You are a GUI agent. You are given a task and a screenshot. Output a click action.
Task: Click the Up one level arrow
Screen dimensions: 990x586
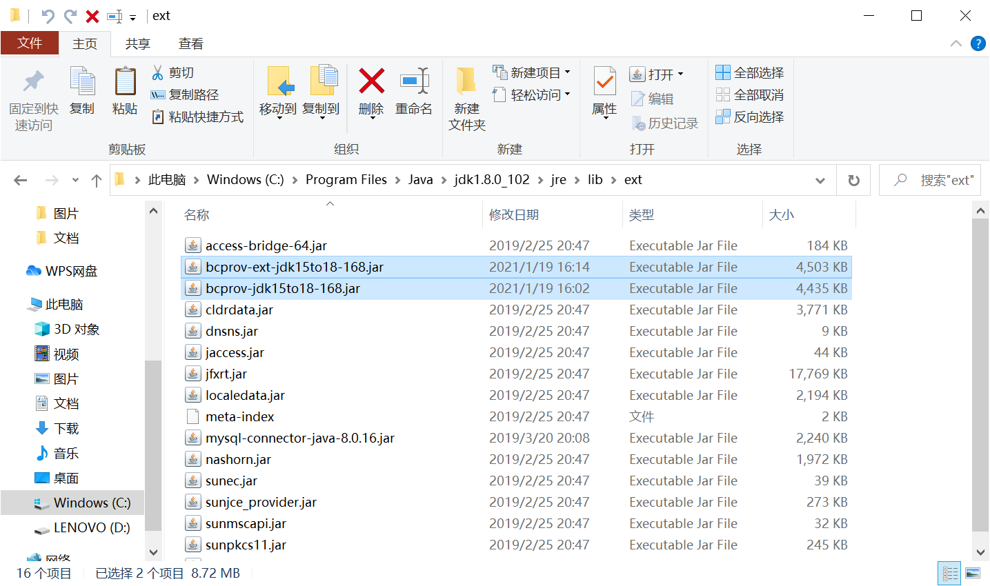[97, 180]
